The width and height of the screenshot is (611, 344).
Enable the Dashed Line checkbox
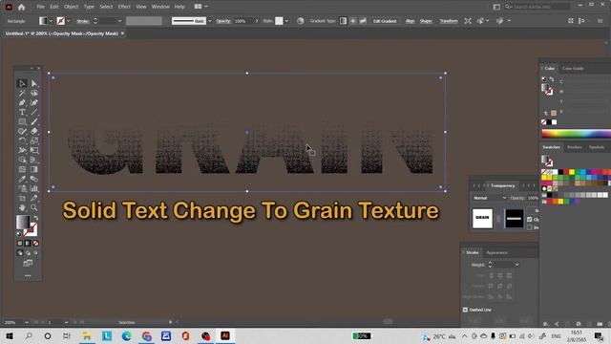465,310
